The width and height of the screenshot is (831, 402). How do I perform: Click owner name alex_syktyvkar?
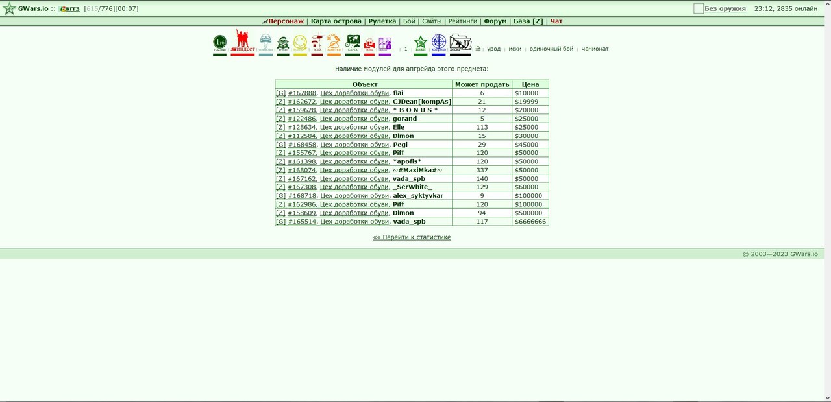pos(418,196)
